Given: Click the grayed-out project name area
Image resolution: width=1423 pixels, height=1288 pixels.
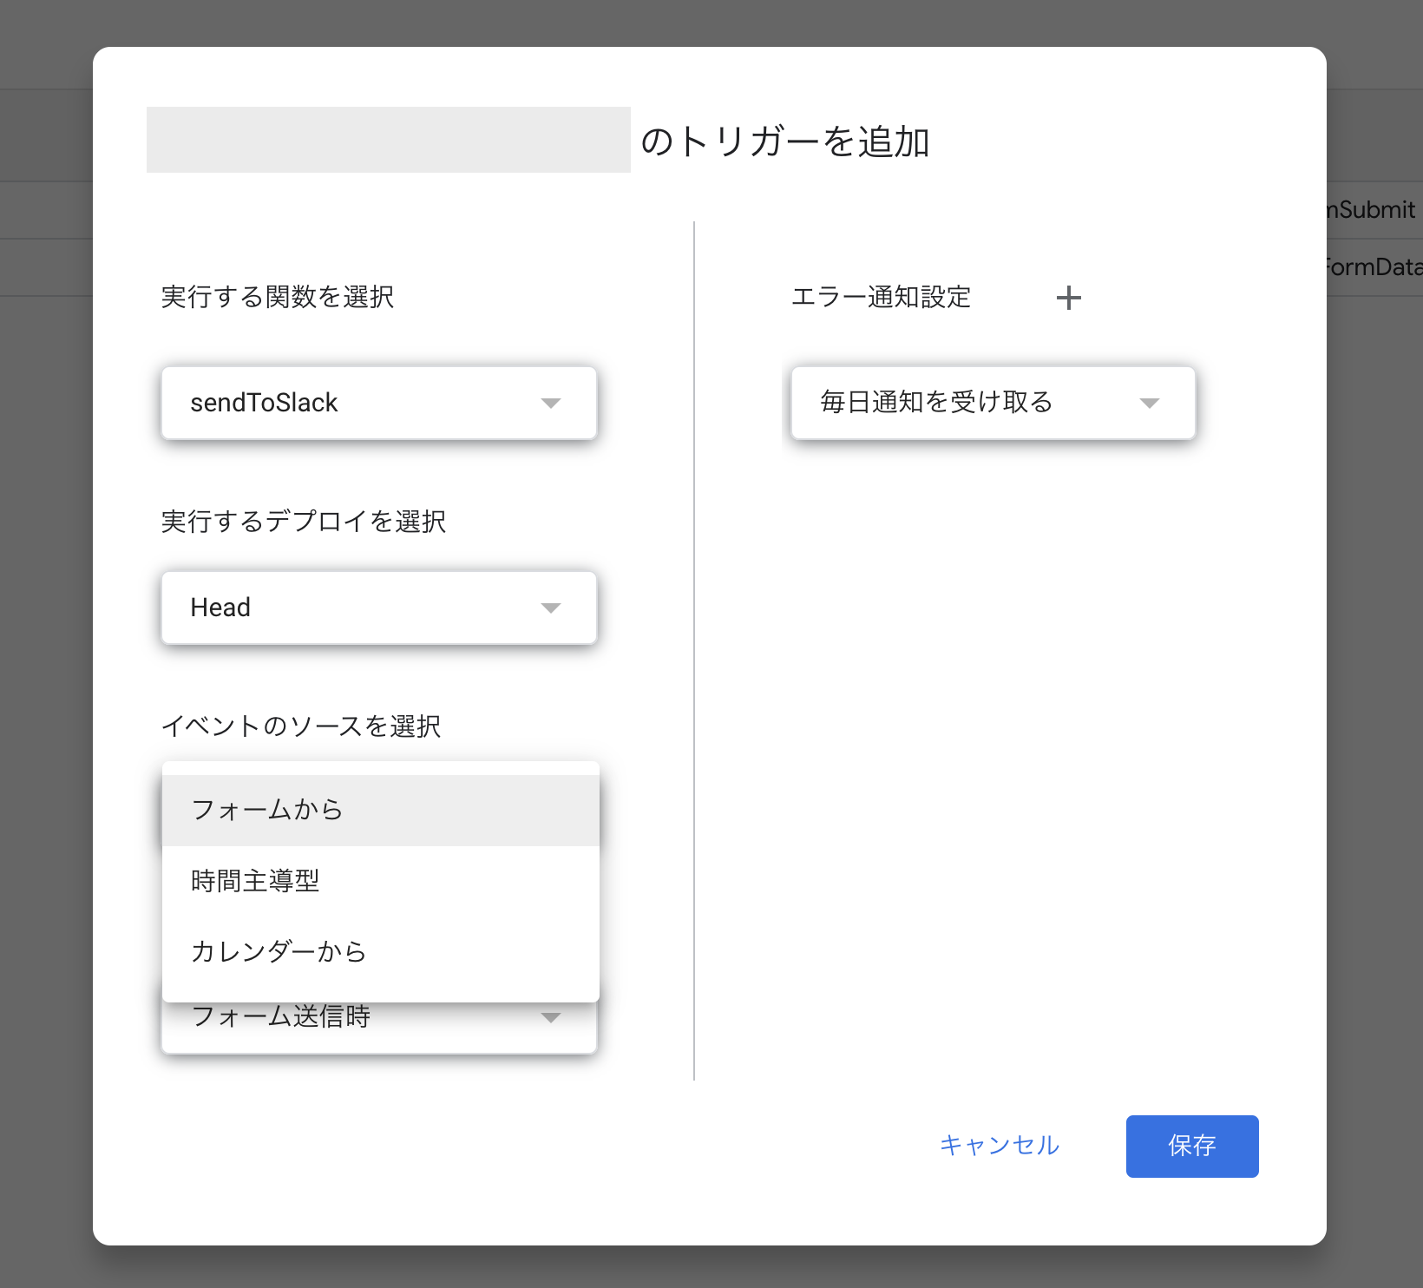Looking at the screenshot, I should tap(388, 139).
